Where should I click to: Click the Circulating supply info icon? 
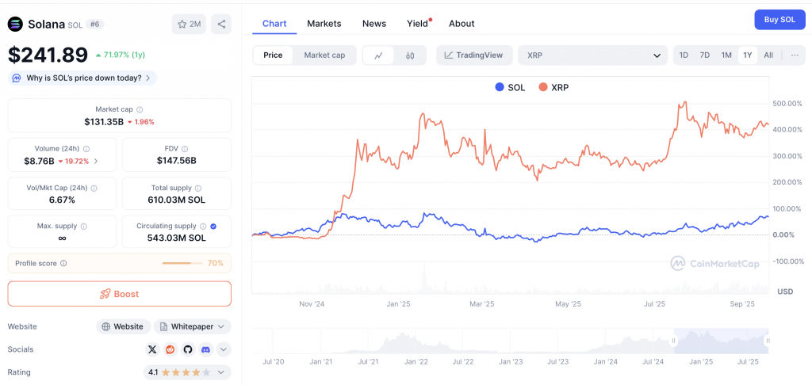click(x=203, y=226)
